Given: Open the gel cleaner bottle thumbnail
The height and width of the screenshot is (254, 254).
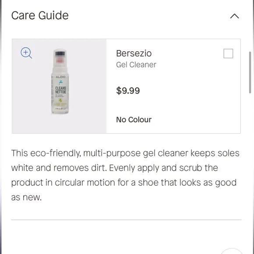Looking at the screenshot, I should [60, 81].
